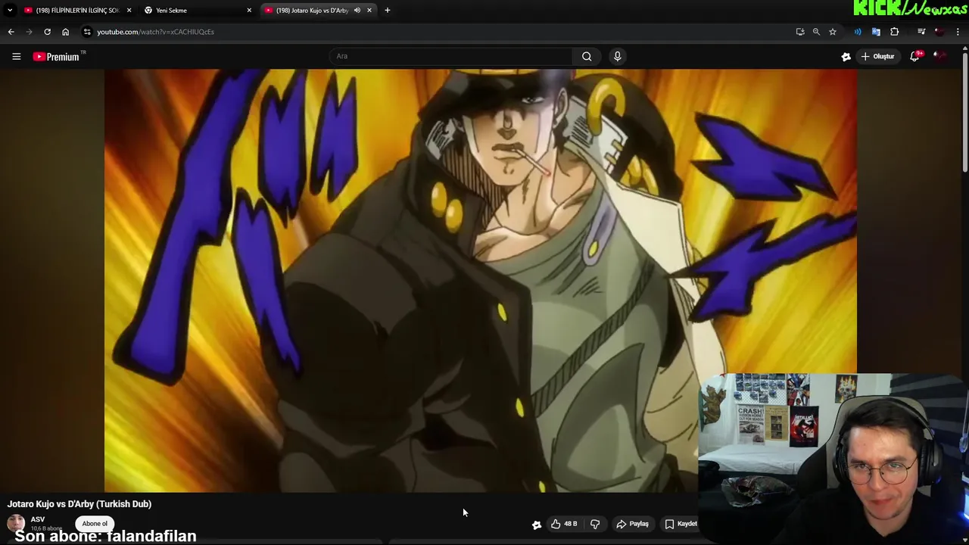The height and width of the screenshot is (545, 969).
Task: Open the notifications bell
Action: 914,56
